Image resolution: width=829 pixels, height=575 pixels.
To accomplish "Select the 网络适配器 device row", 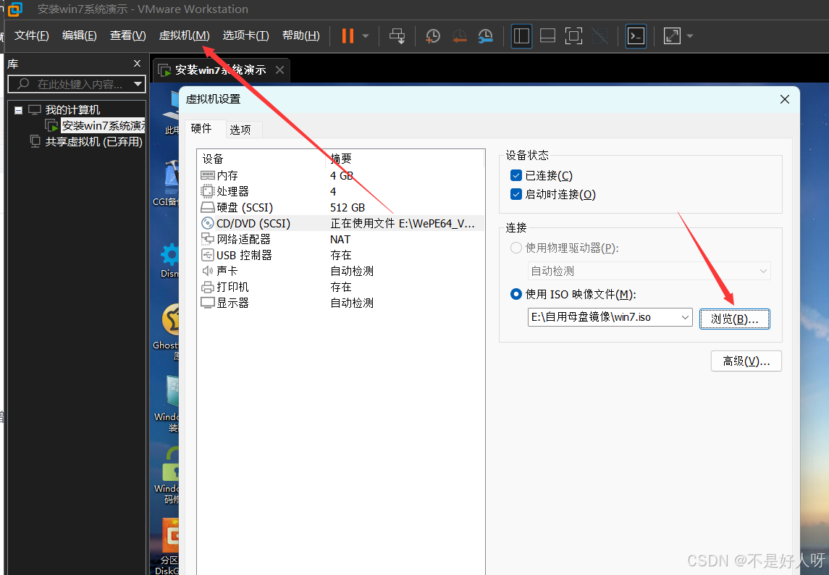I will click(340, 239).
